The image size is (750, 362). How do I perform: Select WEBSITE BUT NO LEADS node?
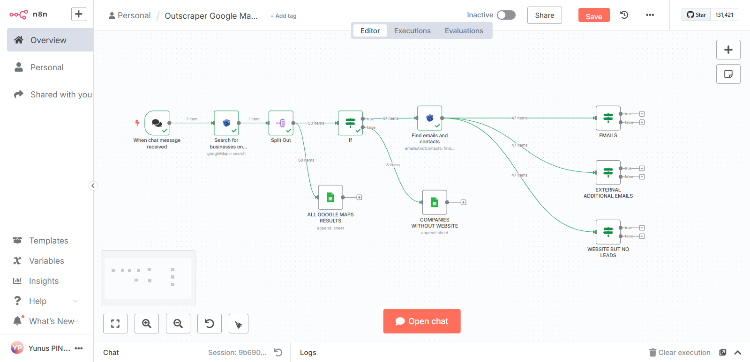[x=608, y=232]
